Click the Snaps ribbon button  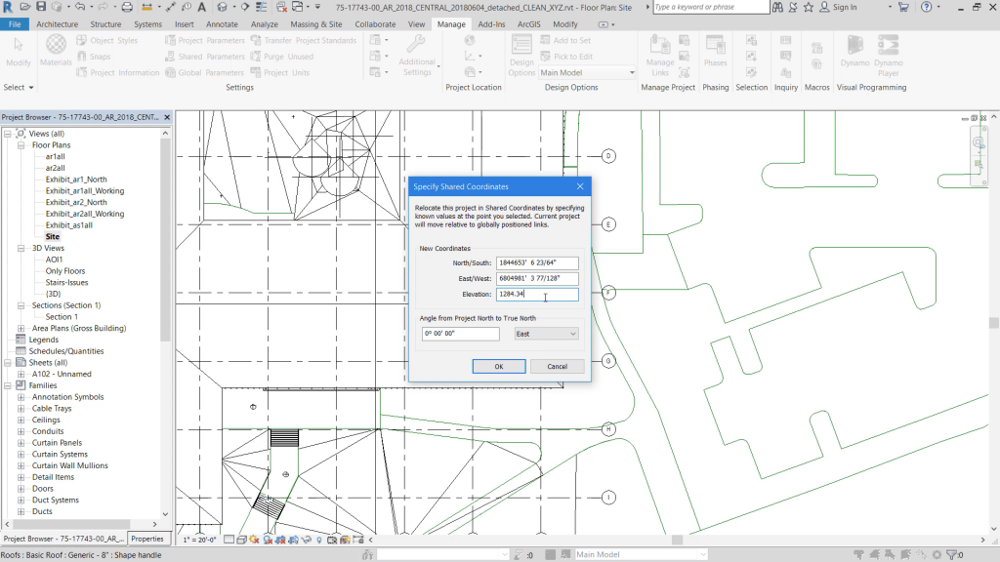click(x=94, y=56)
